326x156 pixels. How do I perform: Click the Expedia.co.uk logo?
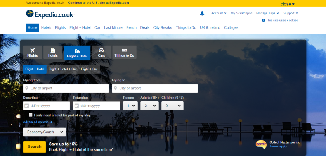tap(50, 14)
